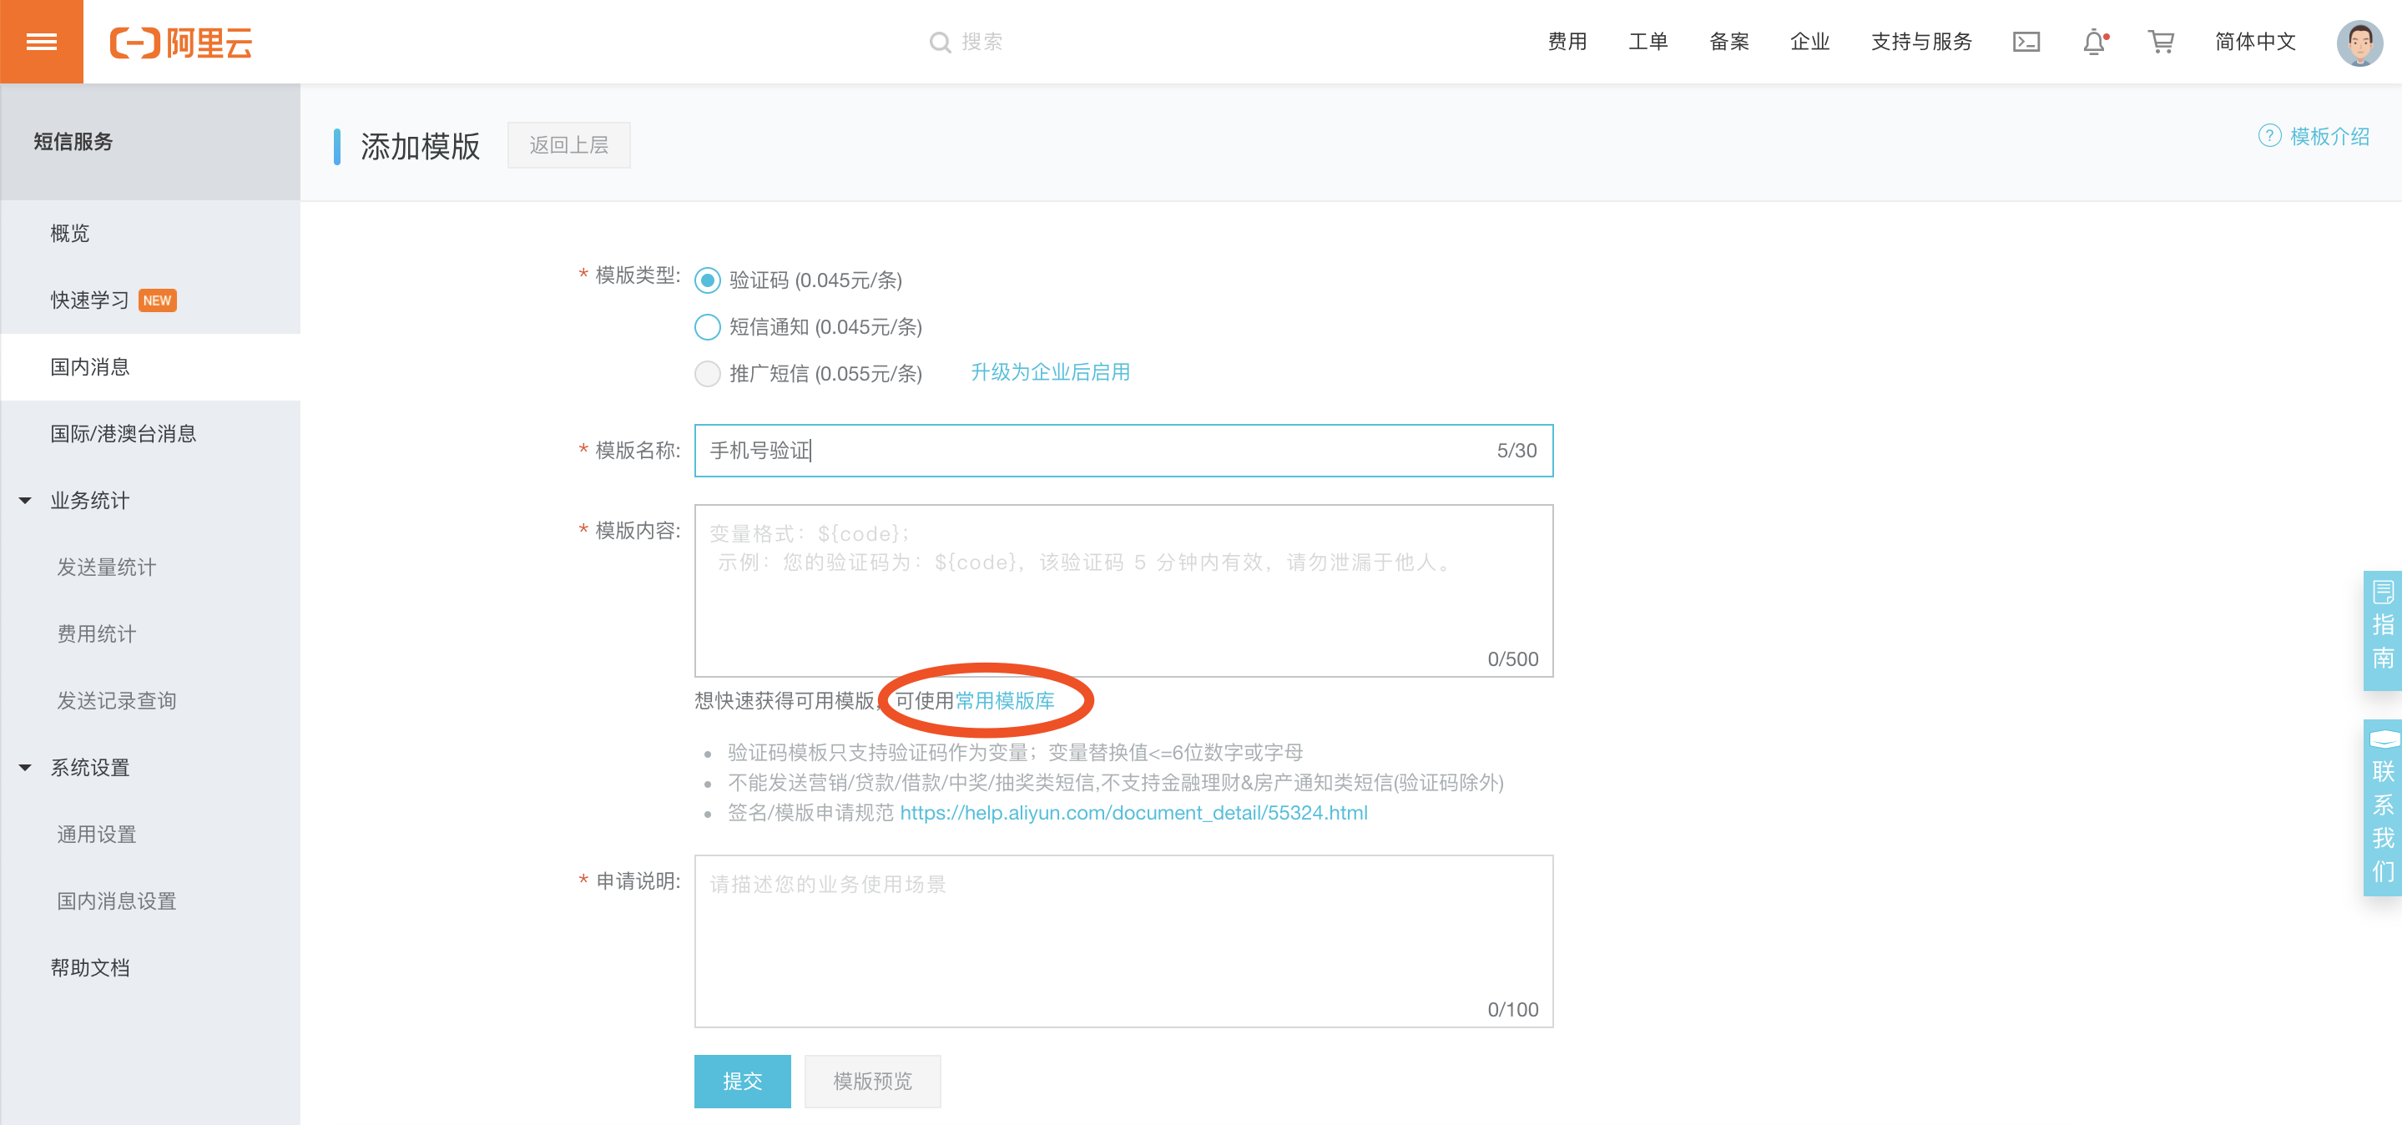Click the top 搜索 search field

pyautogui.click(x=981, y=42)
